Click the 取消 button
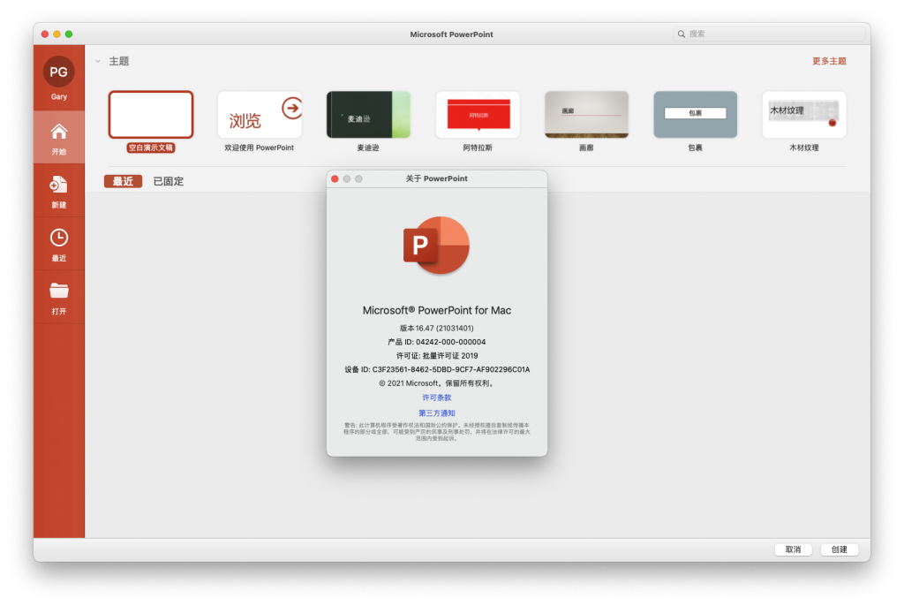904x606 pixels. click(x=794, y=549)
